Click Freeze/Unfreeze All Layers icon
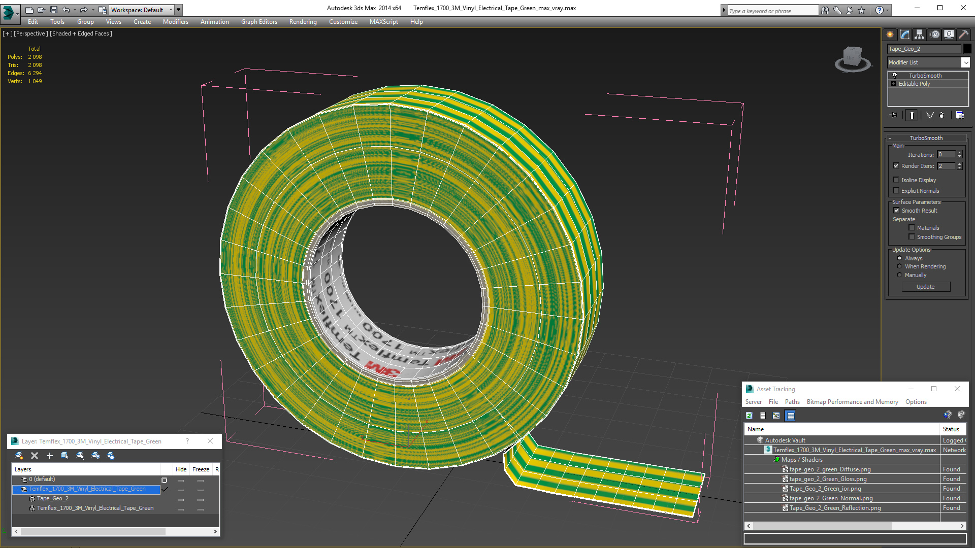This screenshot has height=548, width=975. point(111,456)
